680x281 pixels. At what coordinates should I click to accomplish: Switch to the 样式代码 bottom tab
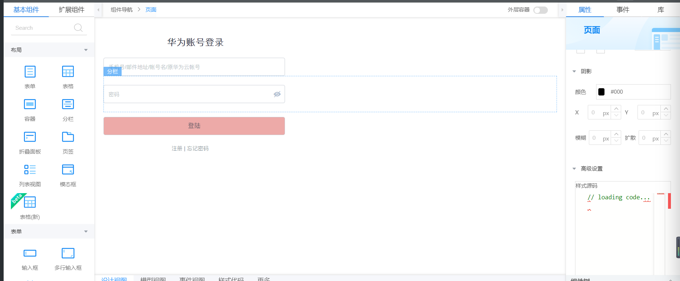tap(231, 279)
